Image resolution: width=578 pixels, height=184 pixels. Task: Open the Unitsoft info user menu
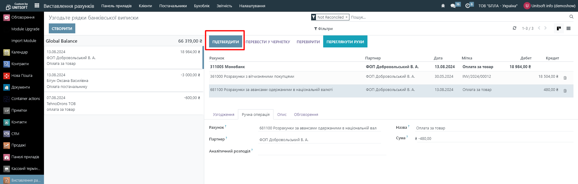point(550,6)
